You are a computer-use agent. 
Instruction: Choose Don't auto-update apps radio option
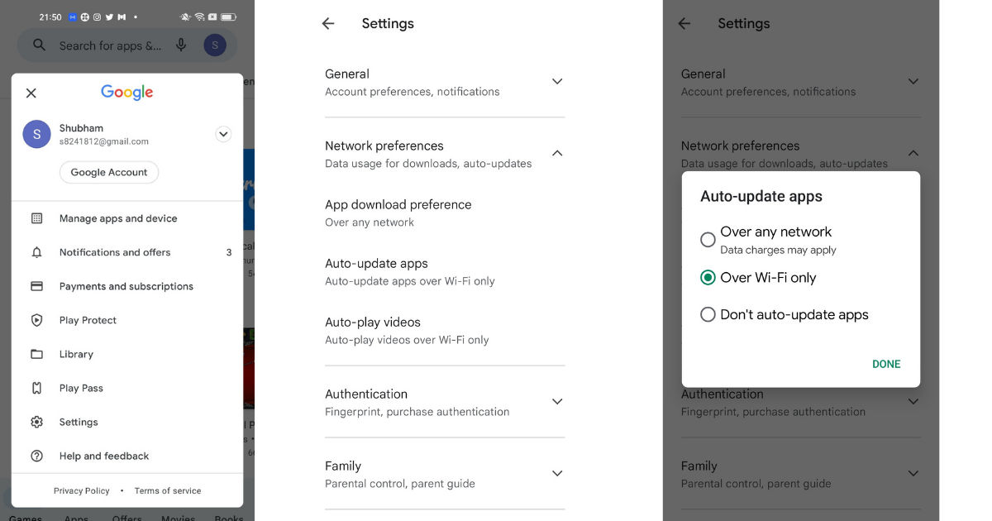[x=708, y=314]
